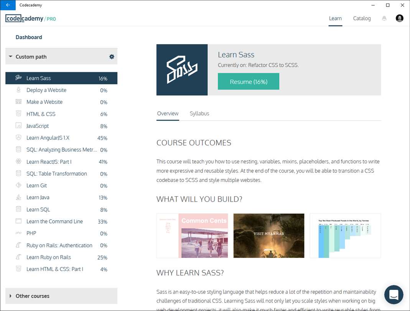Viewport: 410px width, 311px height.
Task: Click the 45% progress on AngularJS row
Action: (x=102, y=138)
